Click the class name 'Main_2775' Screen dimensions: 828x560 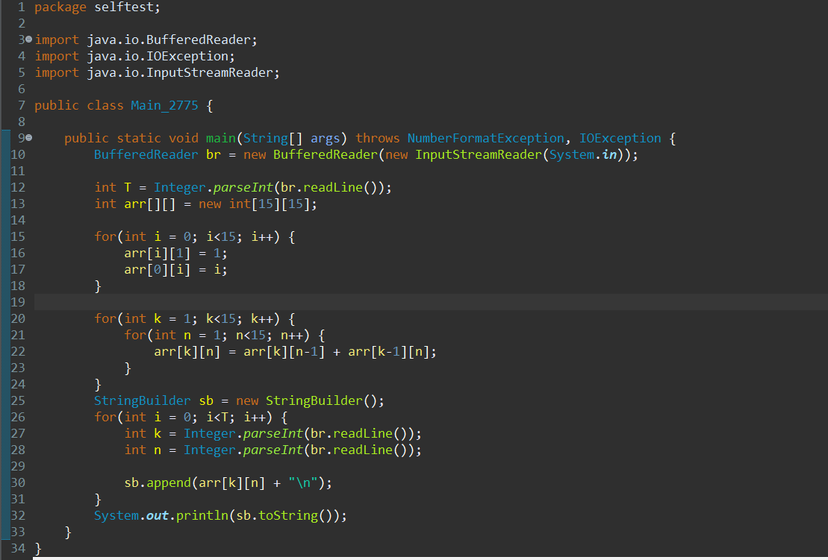click(165, 105)
